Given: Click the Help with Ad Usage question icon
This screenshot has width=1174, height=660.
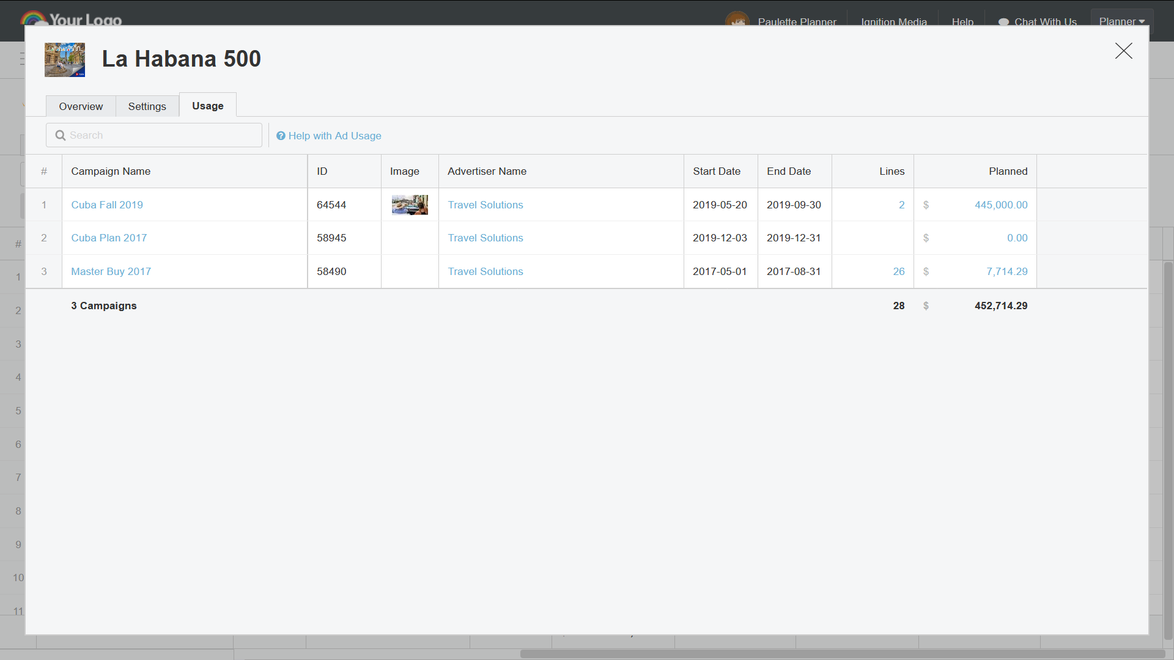Looking at the screenshot, I should (x=281, y=136).
